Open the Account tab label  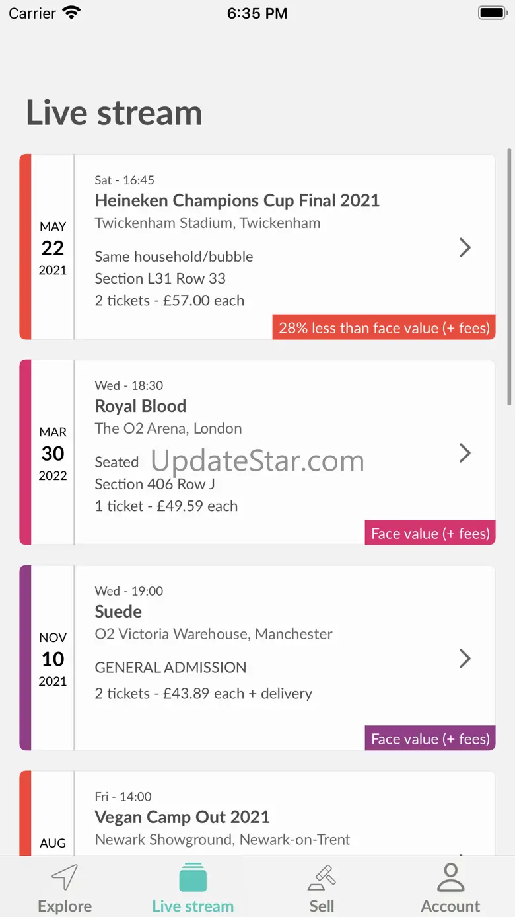pyautogui.click(x=451, y=906)
